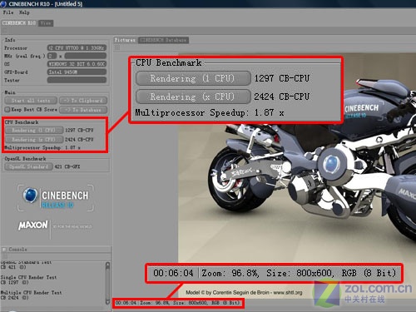The image size is (416, 312).
Task: Open the Help menu
Action: click(x=24, y=12)
